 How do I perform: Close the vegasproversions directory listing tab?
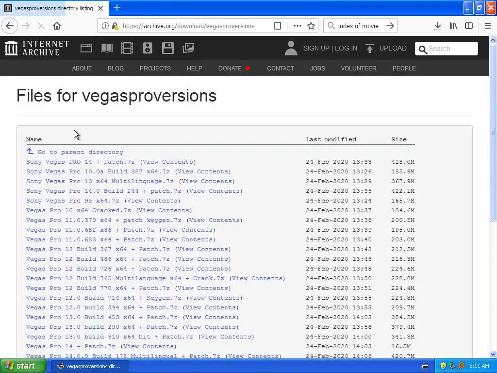[100, 8]
